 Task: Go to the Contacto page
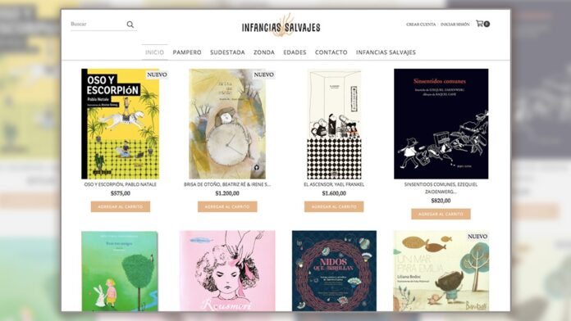pos(331,52)
